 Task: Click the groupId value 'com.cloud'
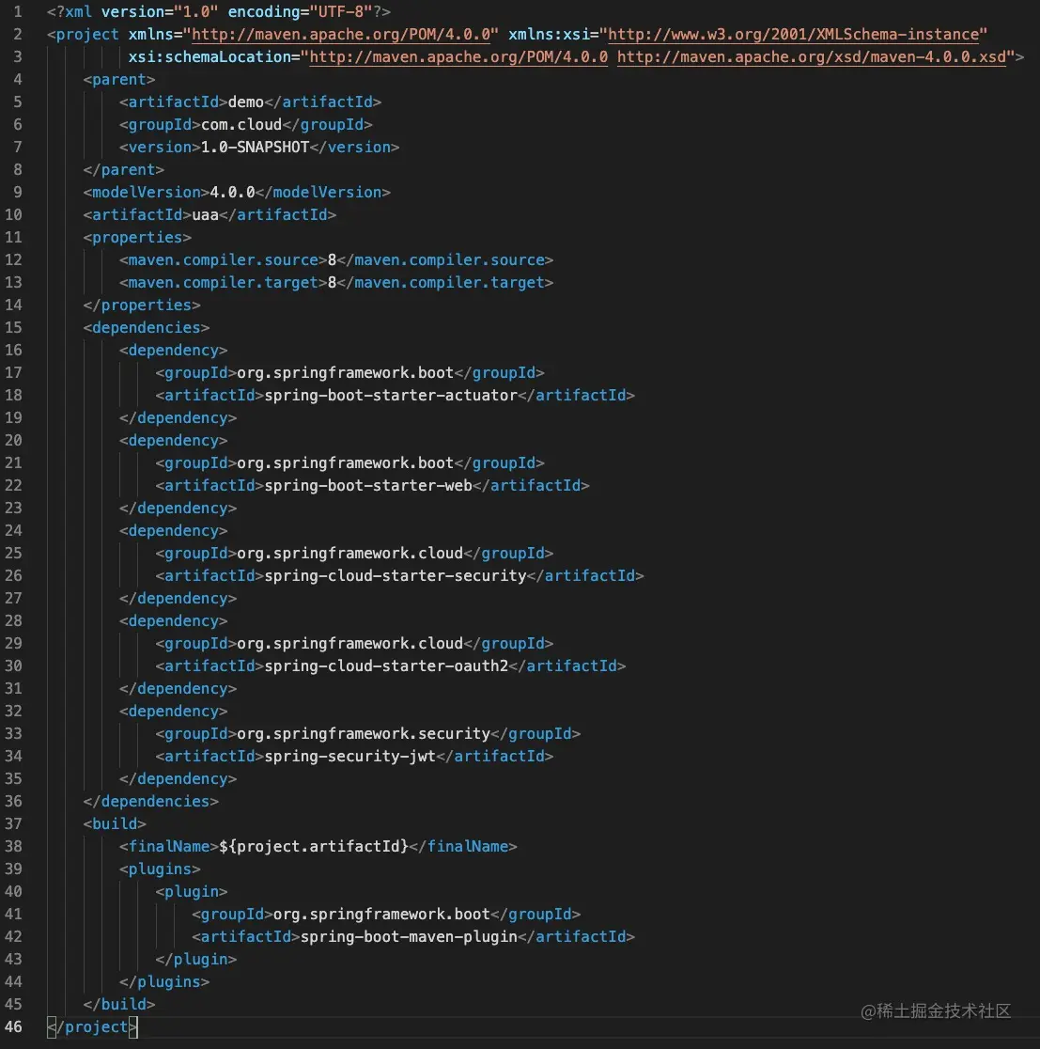pyautogui.click(x=241, y=124)
